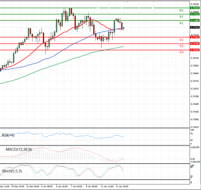Click the RSI(14) indicator label

8,135
